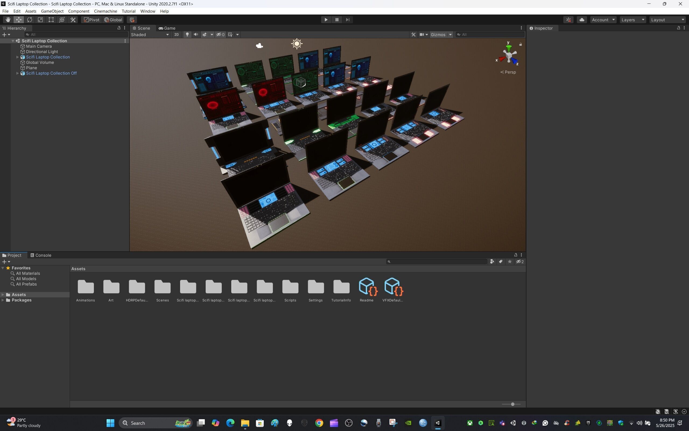Toggle Pivot handle position button
Viewport: 689px width, 431px height.
pyautogui.click(x=92, y=20)
